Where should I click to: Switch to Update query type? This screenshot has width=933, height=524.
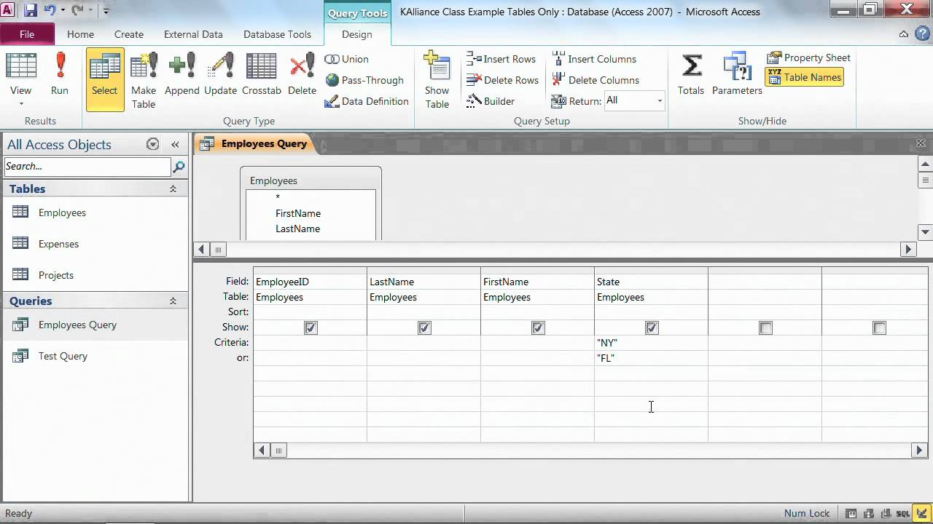[x=220, y=75]
